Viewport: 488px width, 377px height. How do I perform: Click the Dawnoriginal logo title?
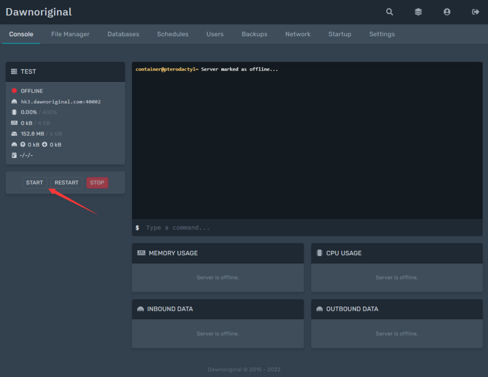(x=39, y=12)
